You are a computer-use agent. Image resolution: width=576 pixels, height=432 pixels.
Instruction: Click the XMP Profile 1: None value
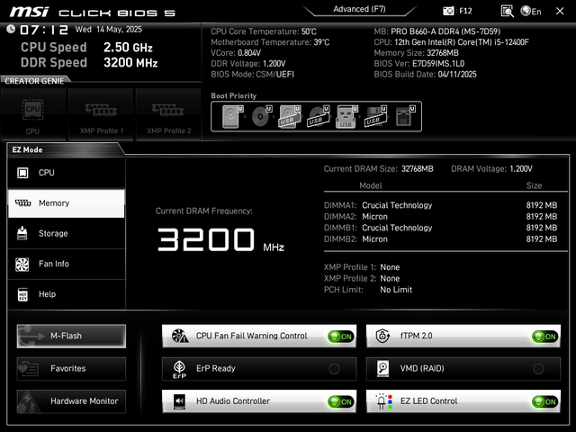(390, 267)
